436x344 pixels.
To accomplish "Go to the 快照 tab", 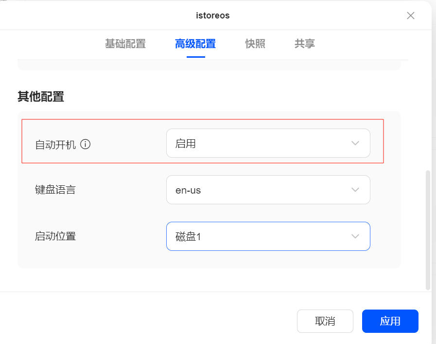I will 255,44.
